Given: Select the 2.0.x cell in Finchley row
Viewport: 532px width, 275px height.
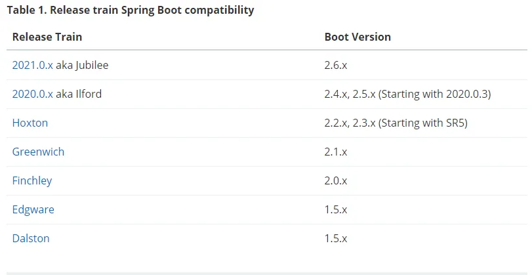Looking at the screenshot, I should click(x=336, y=180).
